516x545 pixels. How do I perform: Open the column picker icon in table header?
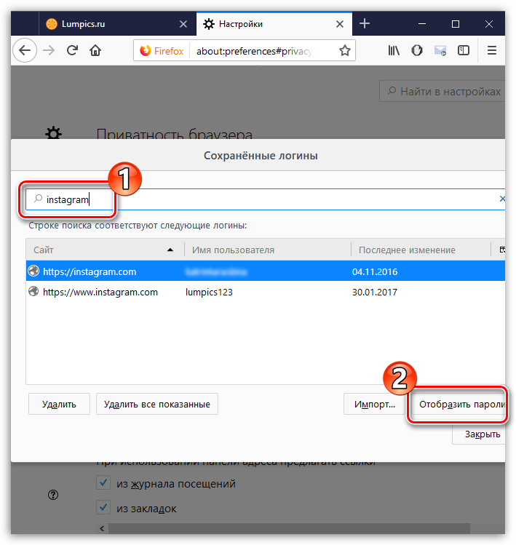coord(501,250)
